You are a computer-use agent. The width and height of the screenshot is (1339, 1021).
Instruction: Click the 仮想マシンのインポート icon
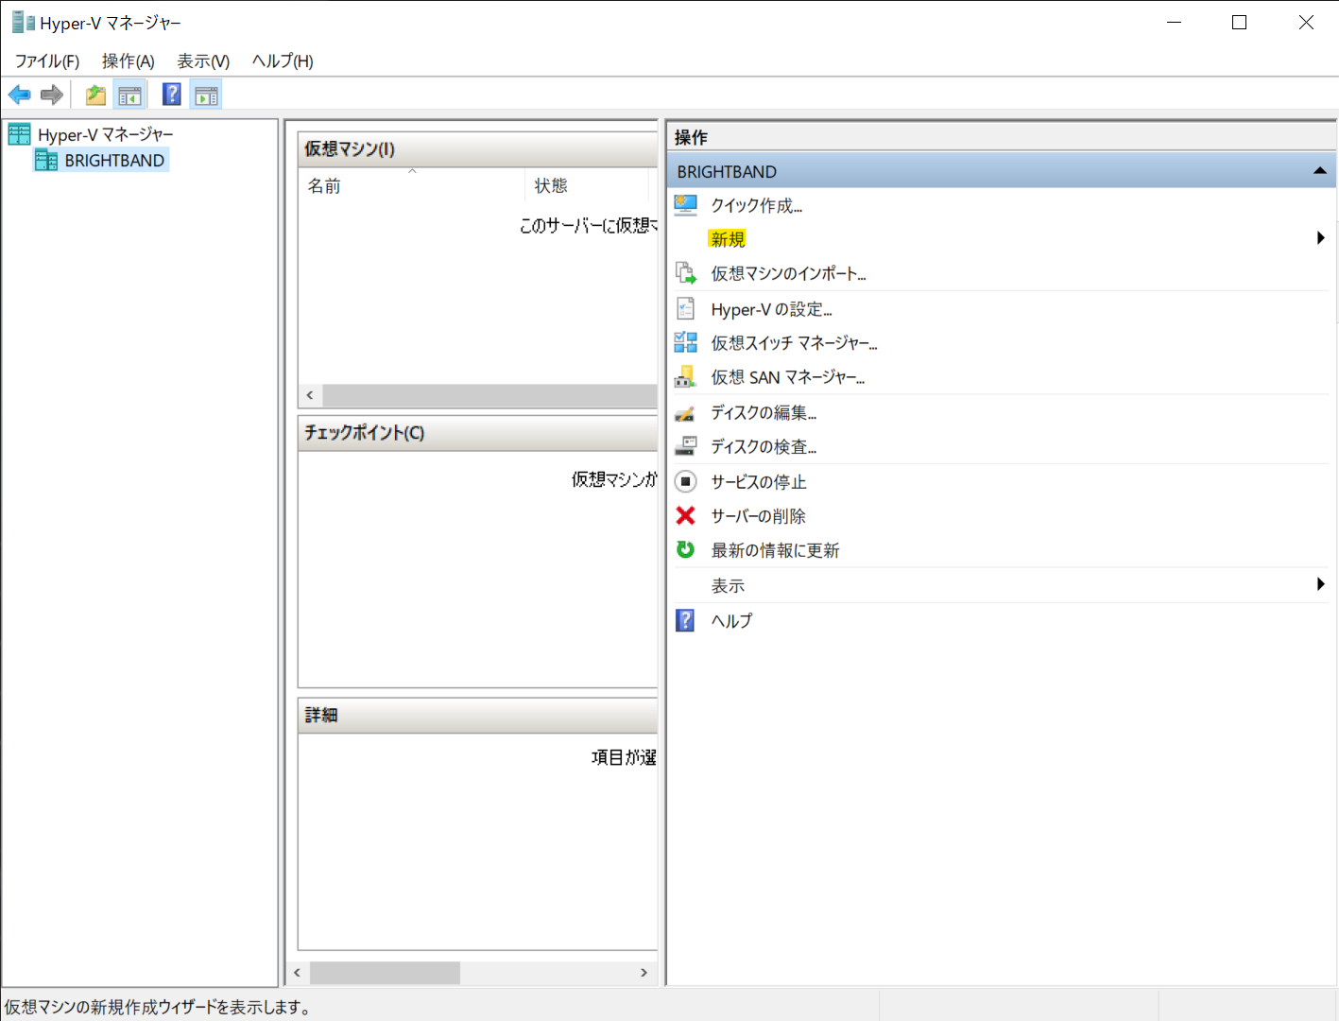[x=686, y=273]
